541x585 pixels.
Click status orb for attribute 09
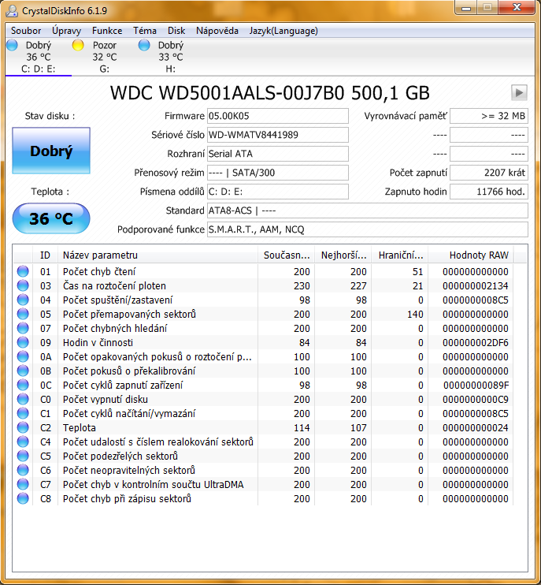[x=23, y=342]
